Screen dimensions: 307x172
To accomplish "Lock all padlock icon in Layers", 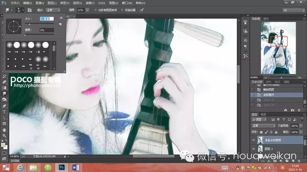I will pos(276,132).
